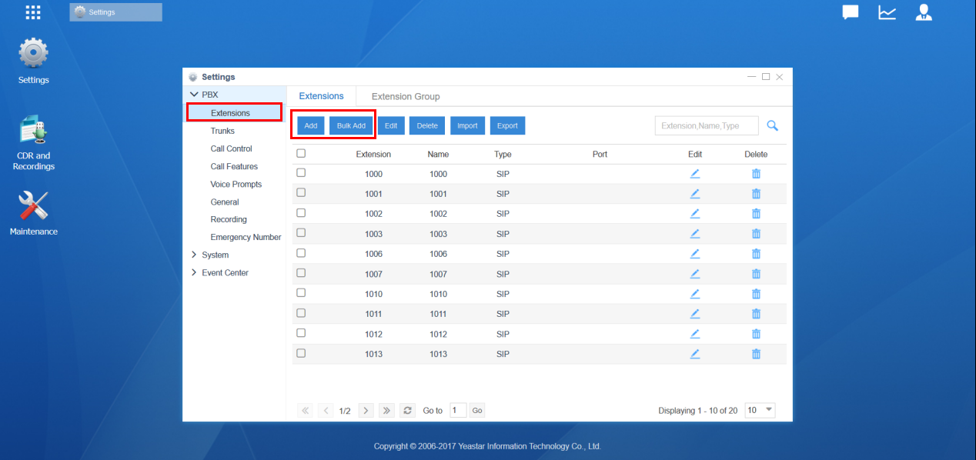The image size is (976, 460).
Task: Open the rows-per-page dropdown
Action: (760, 411)
